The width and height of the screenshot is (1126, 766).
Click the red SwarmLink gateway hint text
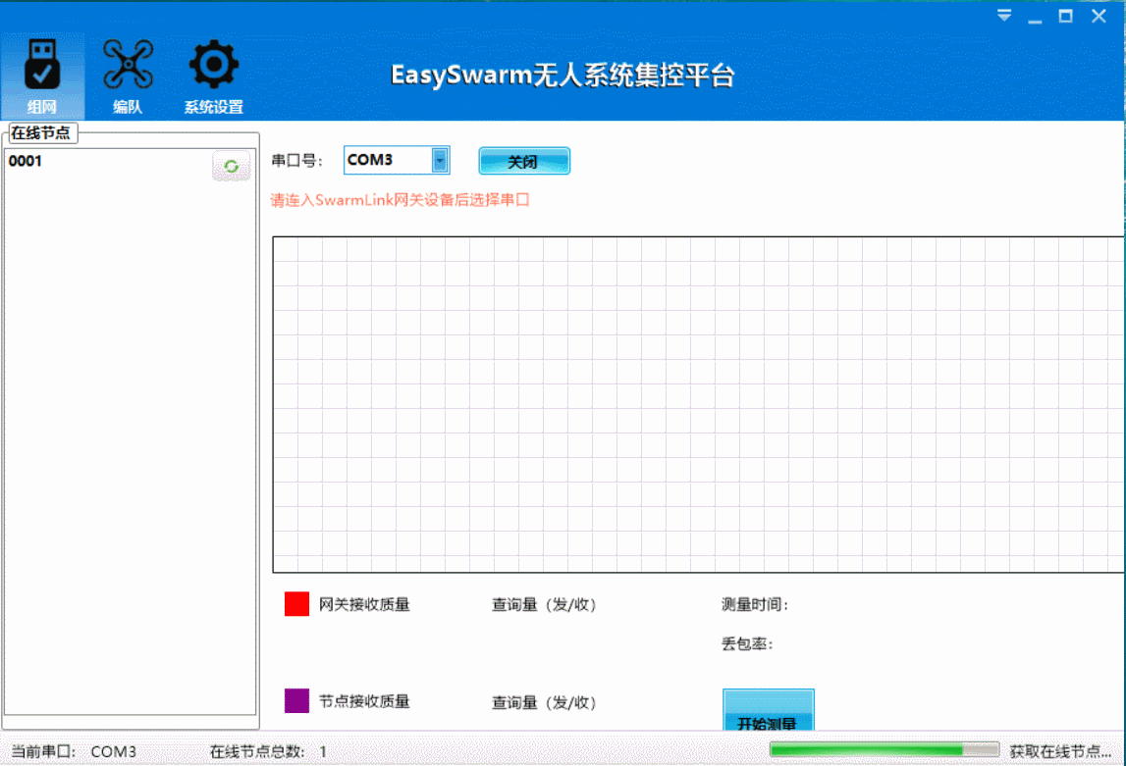click(x=401, y=200)
